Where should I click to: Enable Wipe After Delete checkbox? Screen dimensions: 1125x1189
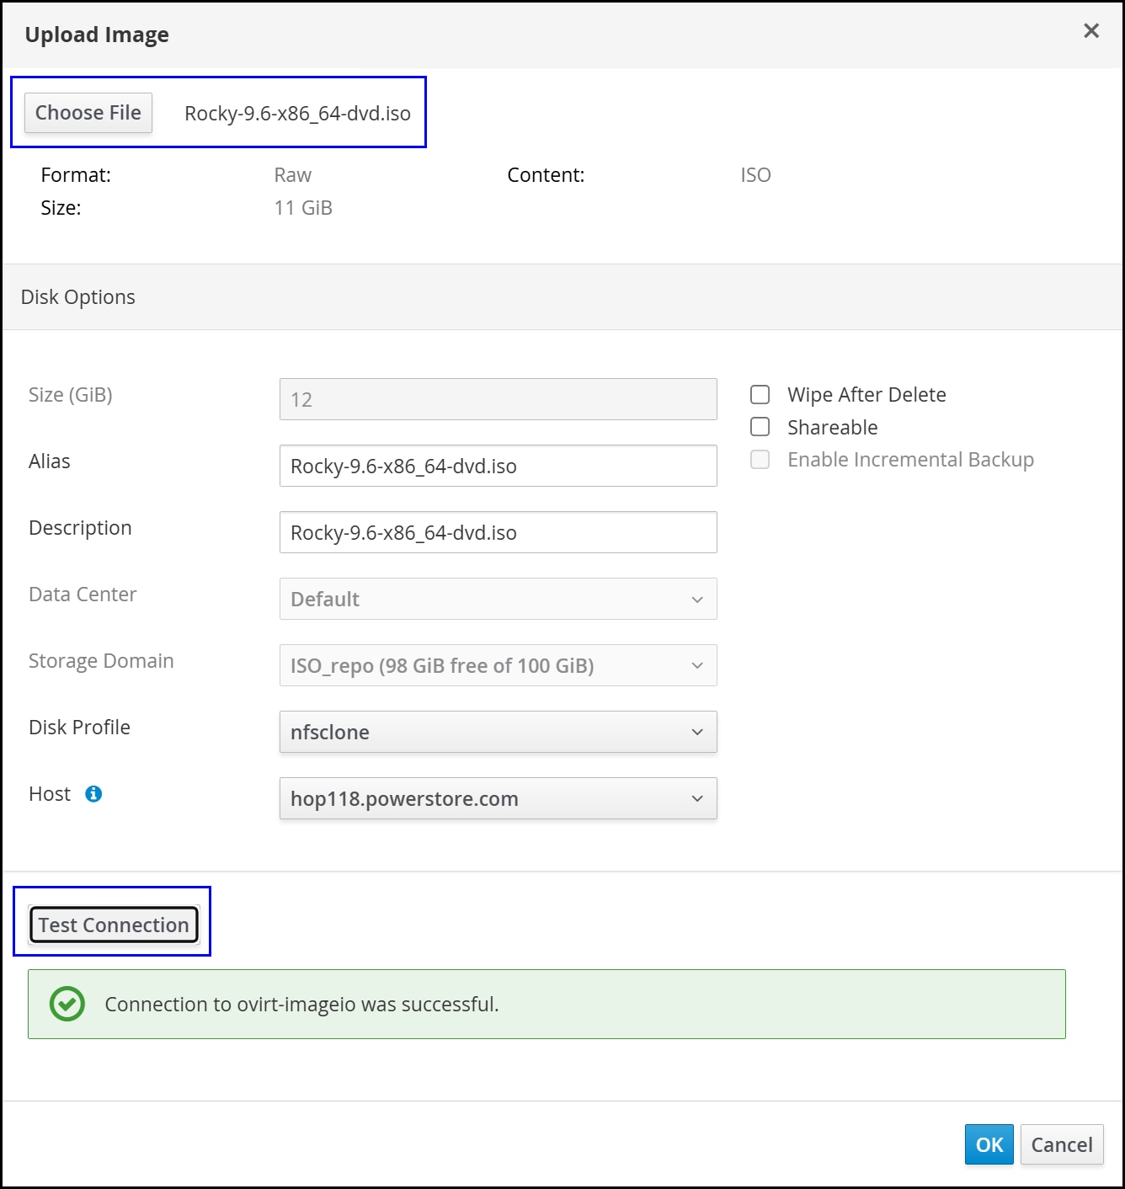coord(760,395)
